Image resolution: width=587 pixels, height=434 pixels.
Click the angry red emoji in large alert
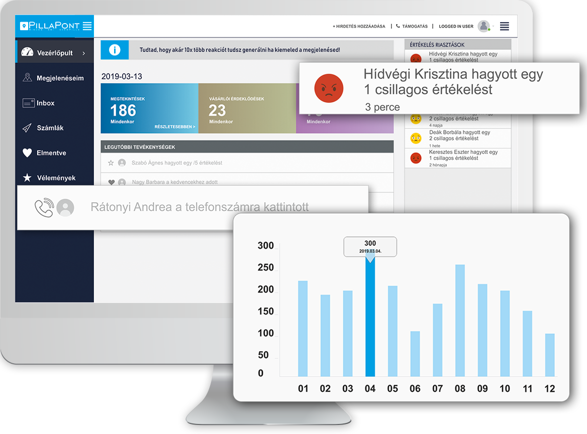pyautogui.click(x=329, y=88)
